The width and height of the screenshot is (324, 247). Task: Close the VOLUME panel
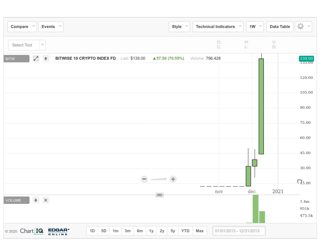46,200
